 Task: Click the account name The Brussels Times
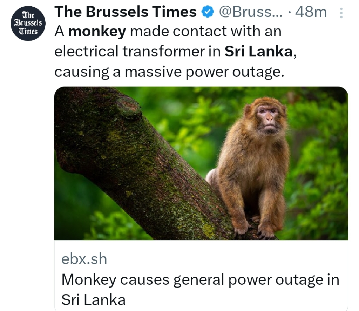(126, 12)
